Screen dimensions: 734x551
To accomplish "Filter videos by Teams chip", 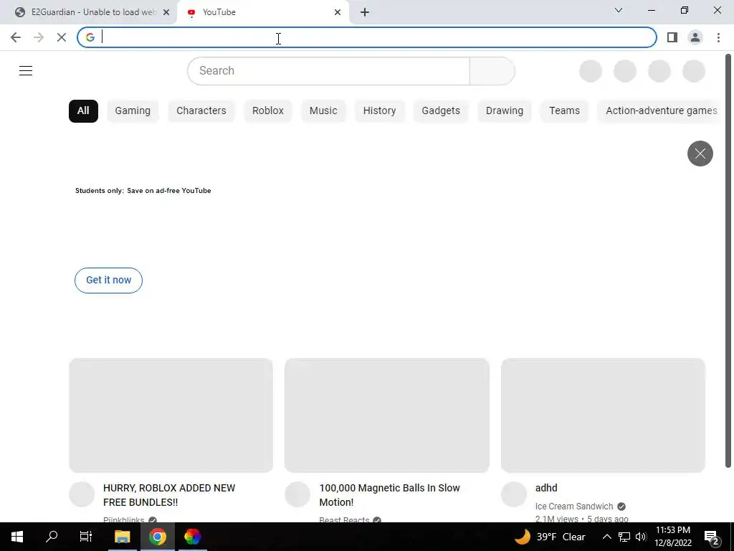I will [x=564, y=111].
